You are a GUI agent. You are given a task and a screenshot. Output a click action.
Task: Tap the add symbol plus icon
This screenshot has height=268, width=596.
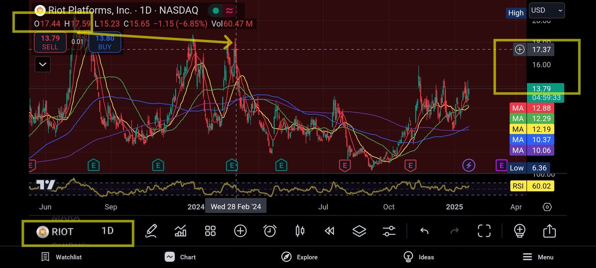pos(240,231)
